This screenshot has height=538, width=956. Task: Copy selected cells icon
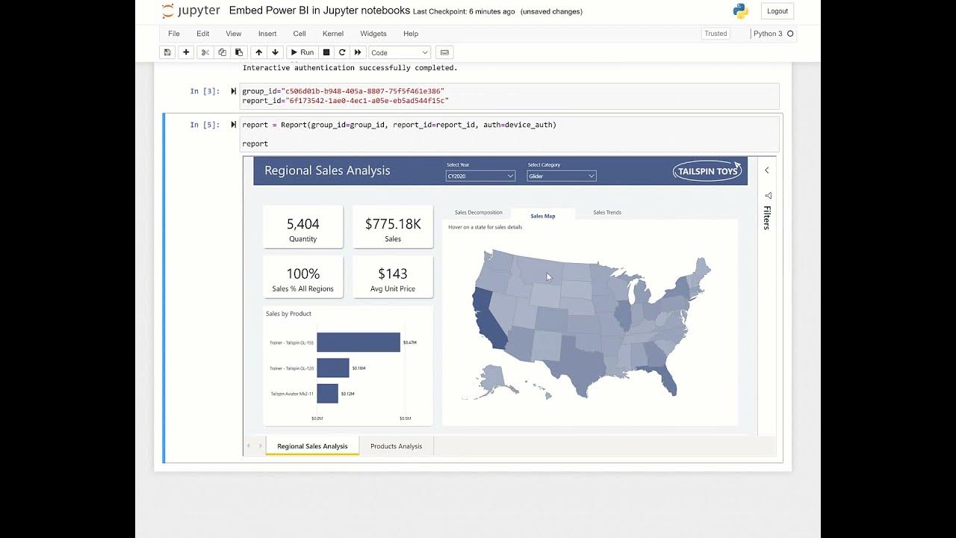222,52
